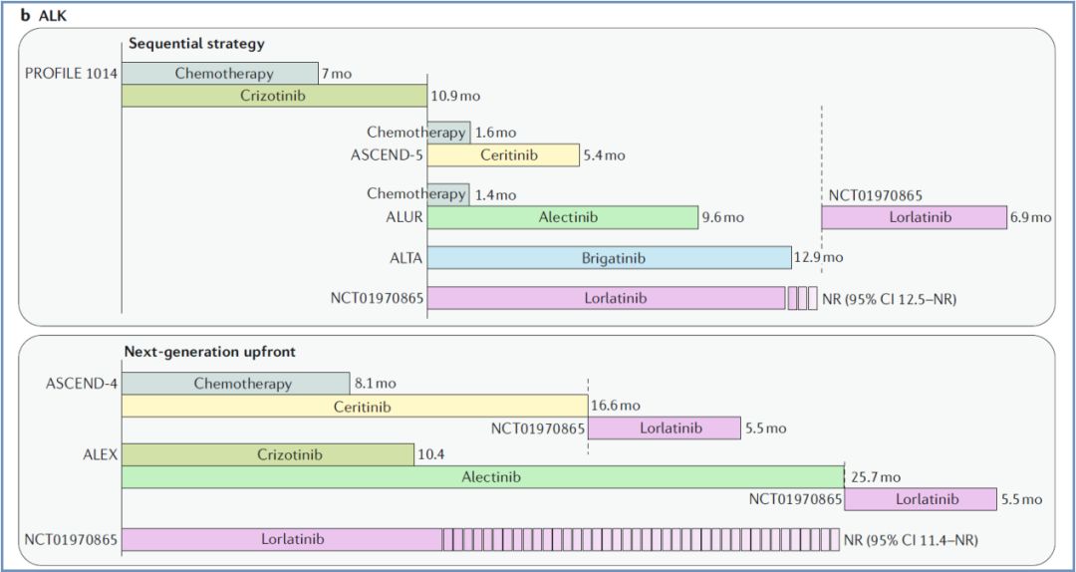Click the ALUR Alectinib bar

coord(562,217)
